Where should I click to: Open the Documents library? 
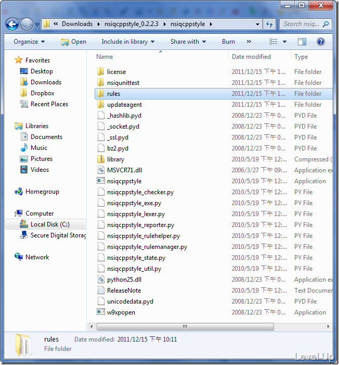point(42,137)
